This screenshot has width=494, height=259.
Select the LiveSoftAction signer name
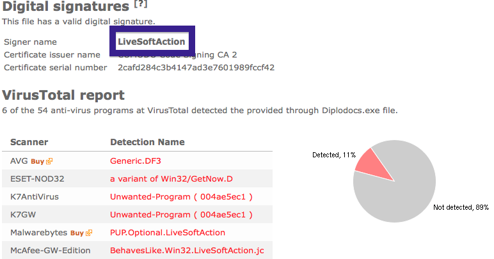point(152,42)
